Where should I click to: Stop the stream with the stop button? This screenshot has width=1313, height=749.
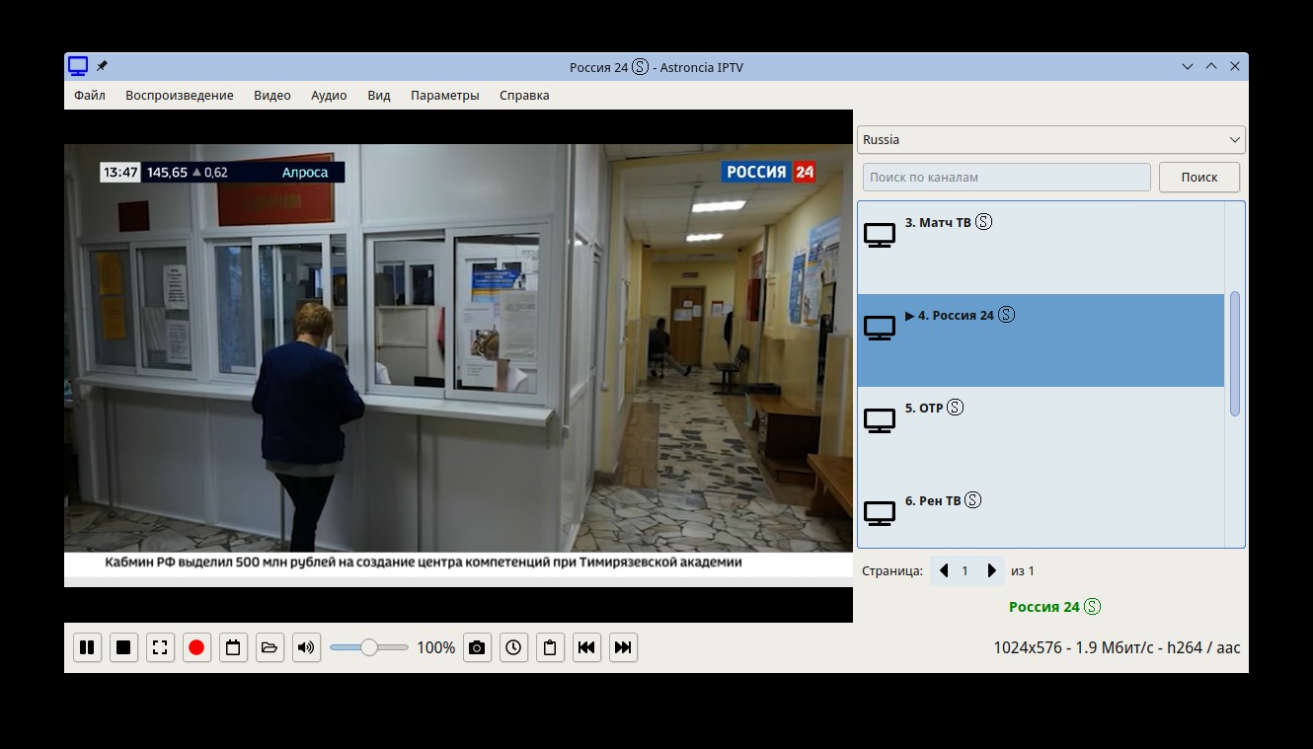[123, 647]
